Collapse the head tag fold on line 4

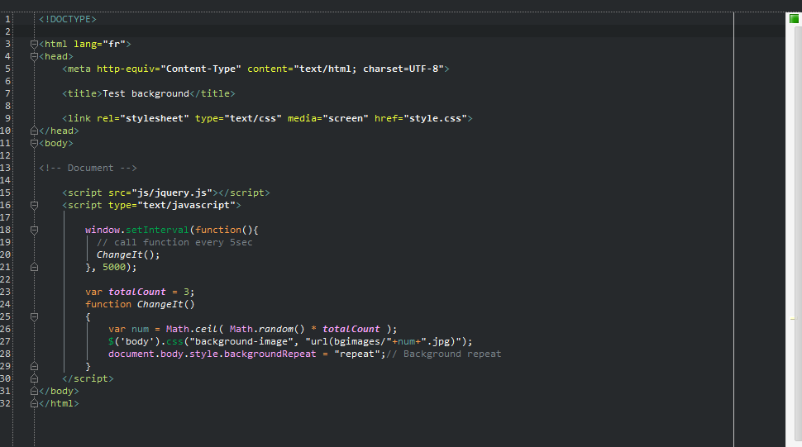point(34,56)
